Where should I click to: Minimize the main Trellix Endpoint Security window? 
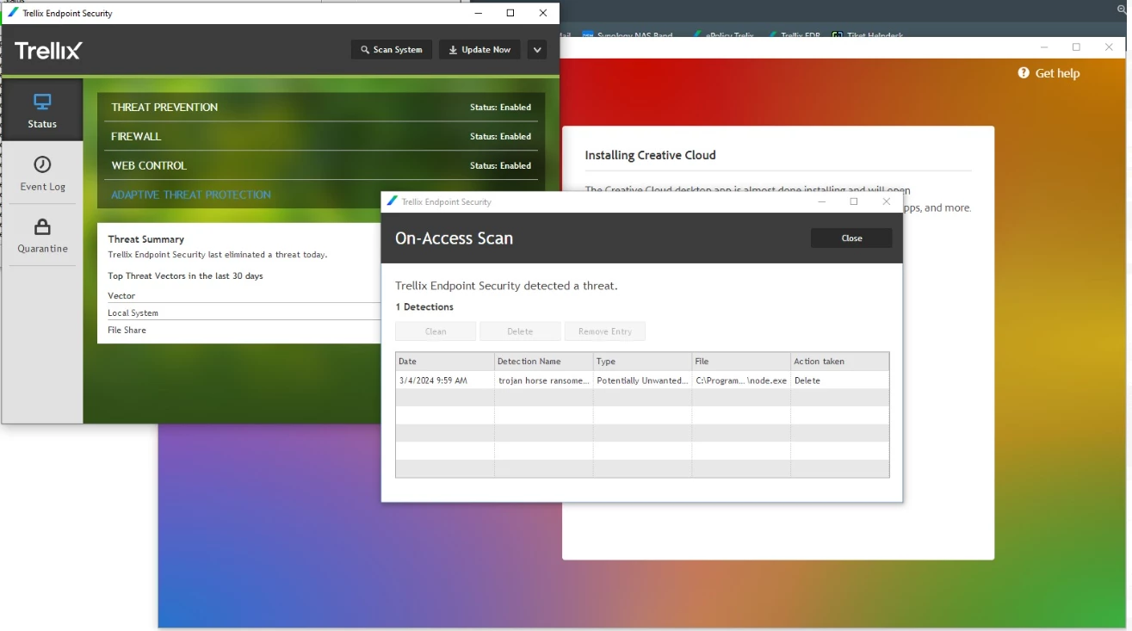479,13
